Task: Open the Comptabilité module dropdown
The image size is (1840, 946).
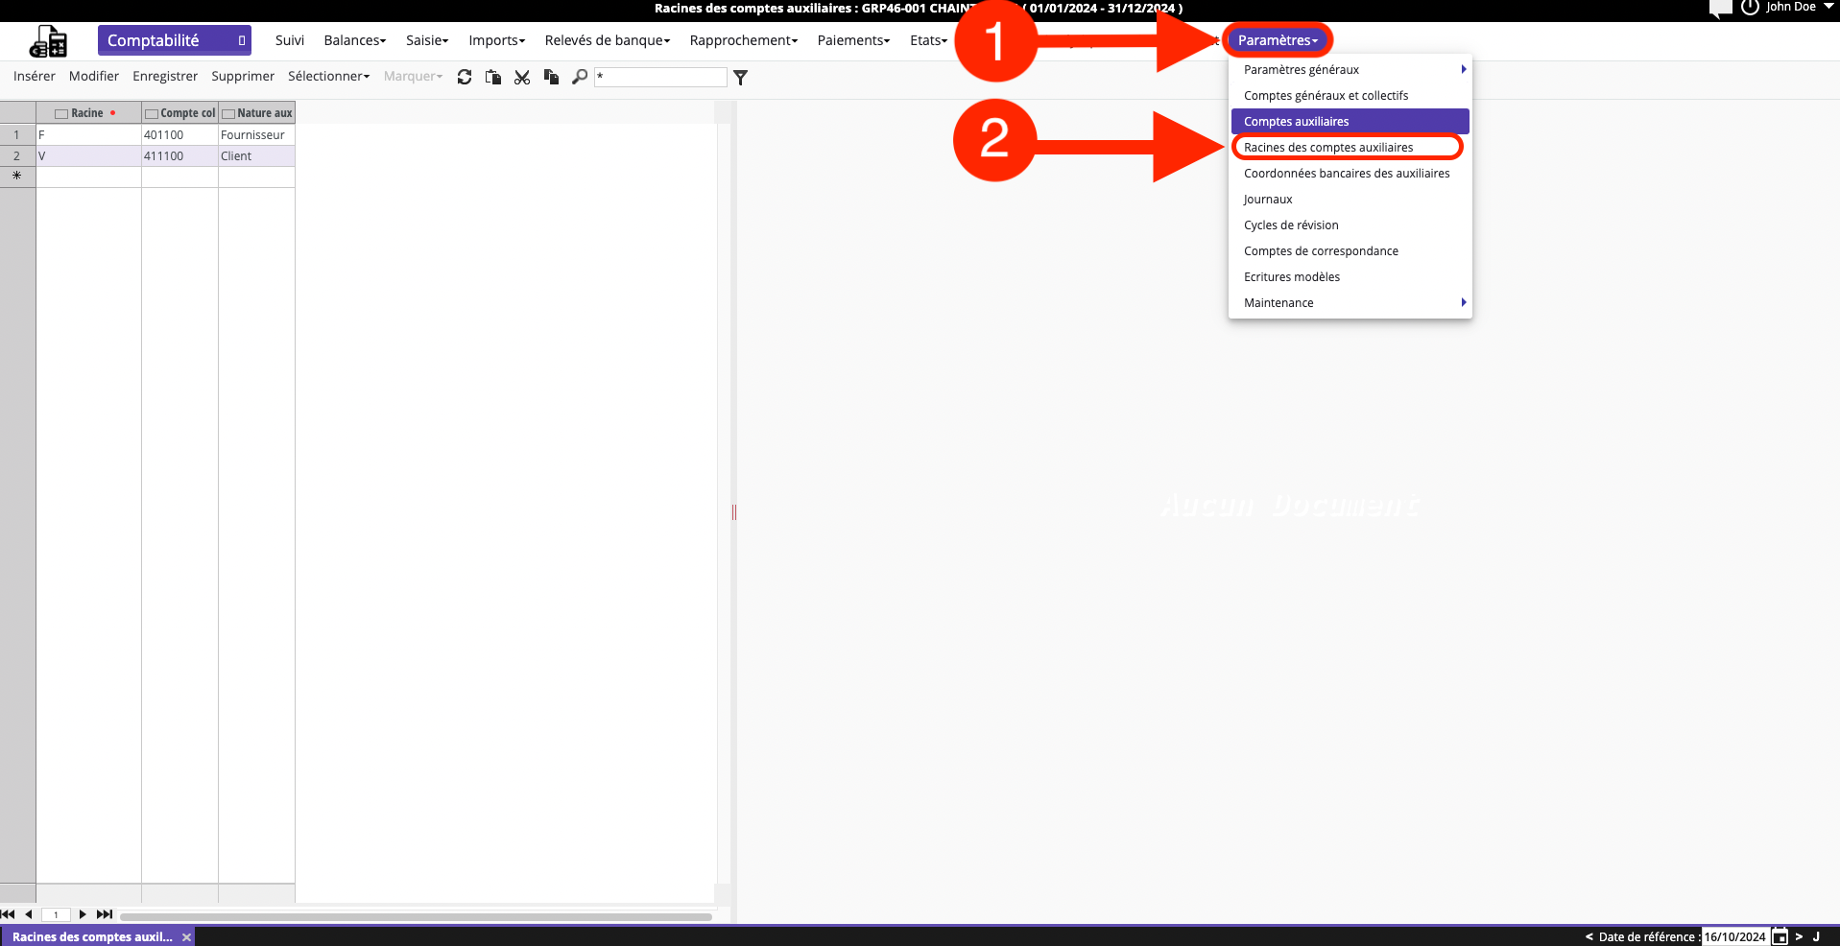Action: [174, 40]
